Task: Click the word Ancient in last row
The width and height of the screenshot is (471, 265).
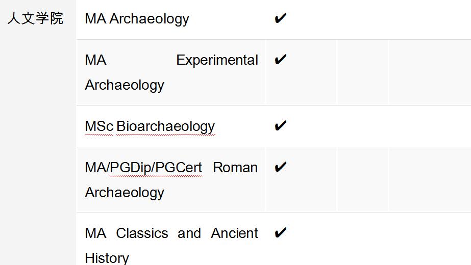Action: coord(234,233)
